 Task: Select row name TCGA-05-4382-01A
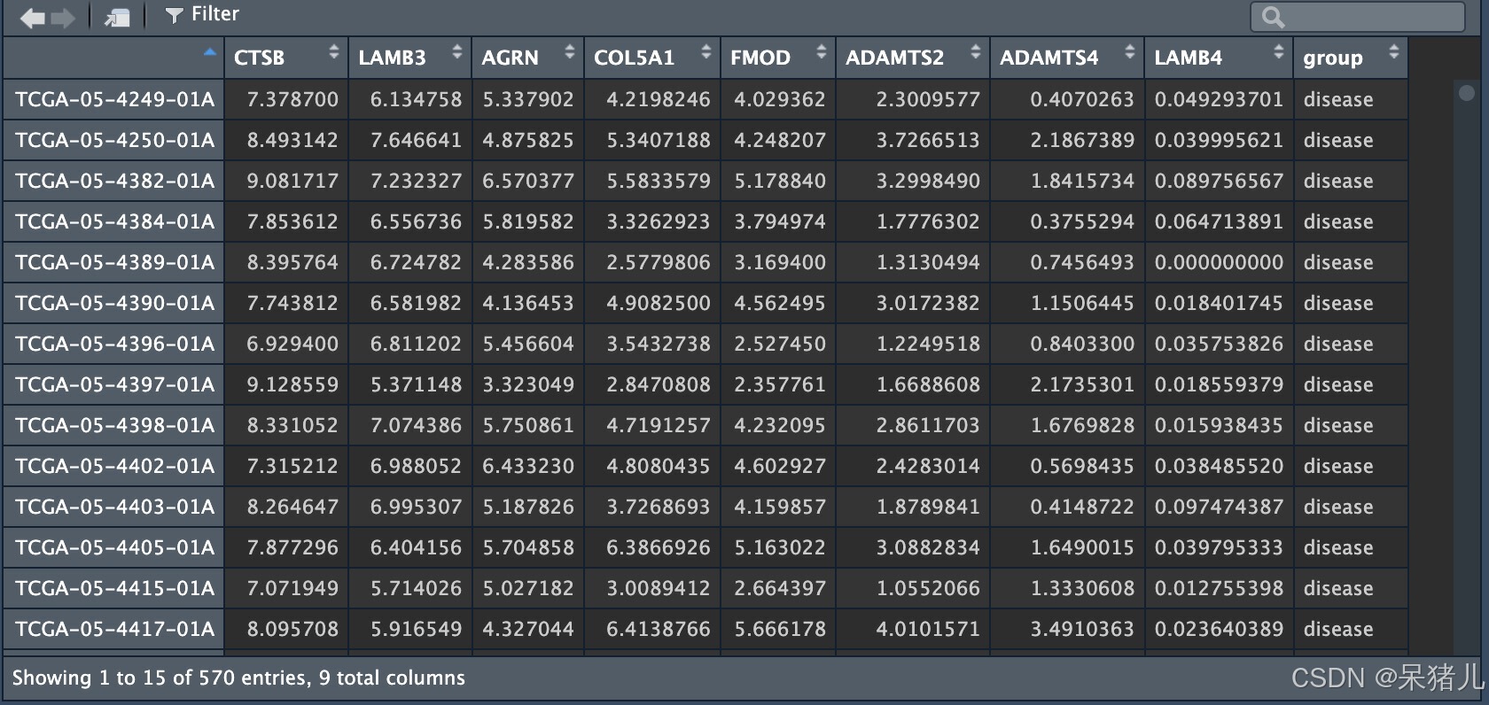pyautogui.click(x=114, y=181)
